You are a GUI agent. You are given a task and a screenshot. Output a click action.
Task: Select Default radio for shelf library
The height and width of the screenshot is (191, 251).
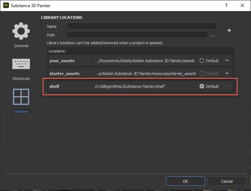[202, 86]
